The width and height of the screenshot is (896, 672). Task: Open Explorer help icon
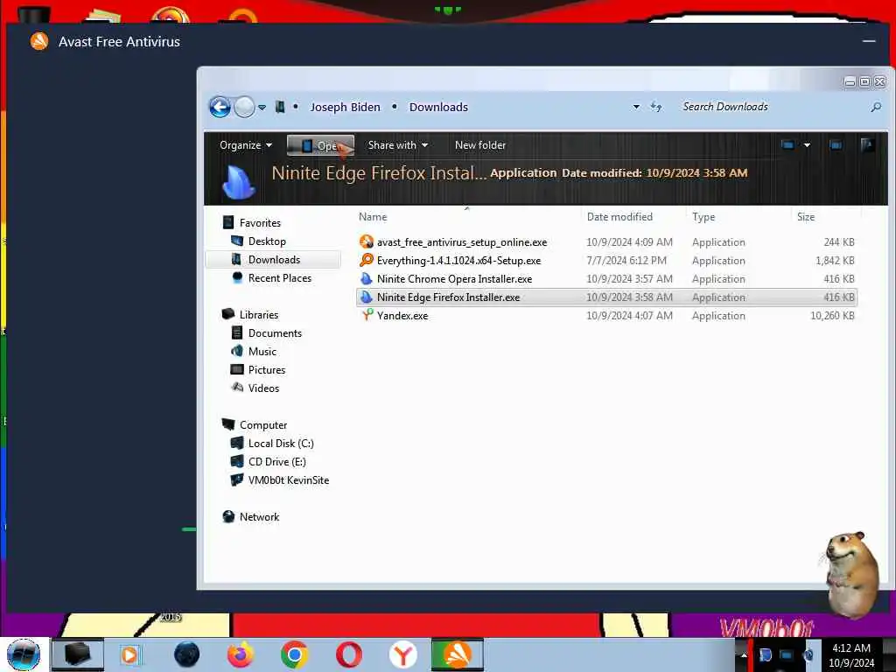(x=867, y=145)
